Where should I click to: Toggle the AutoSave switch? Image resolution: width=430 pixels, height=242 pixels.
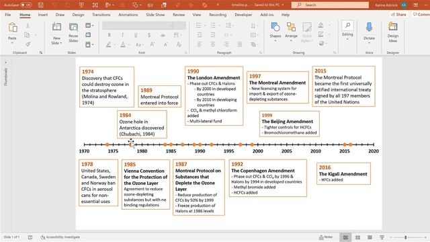[x=26, y=5]
